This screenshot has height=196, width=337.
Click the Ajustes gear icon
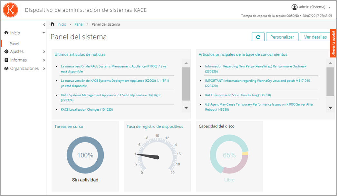[6, 51]
